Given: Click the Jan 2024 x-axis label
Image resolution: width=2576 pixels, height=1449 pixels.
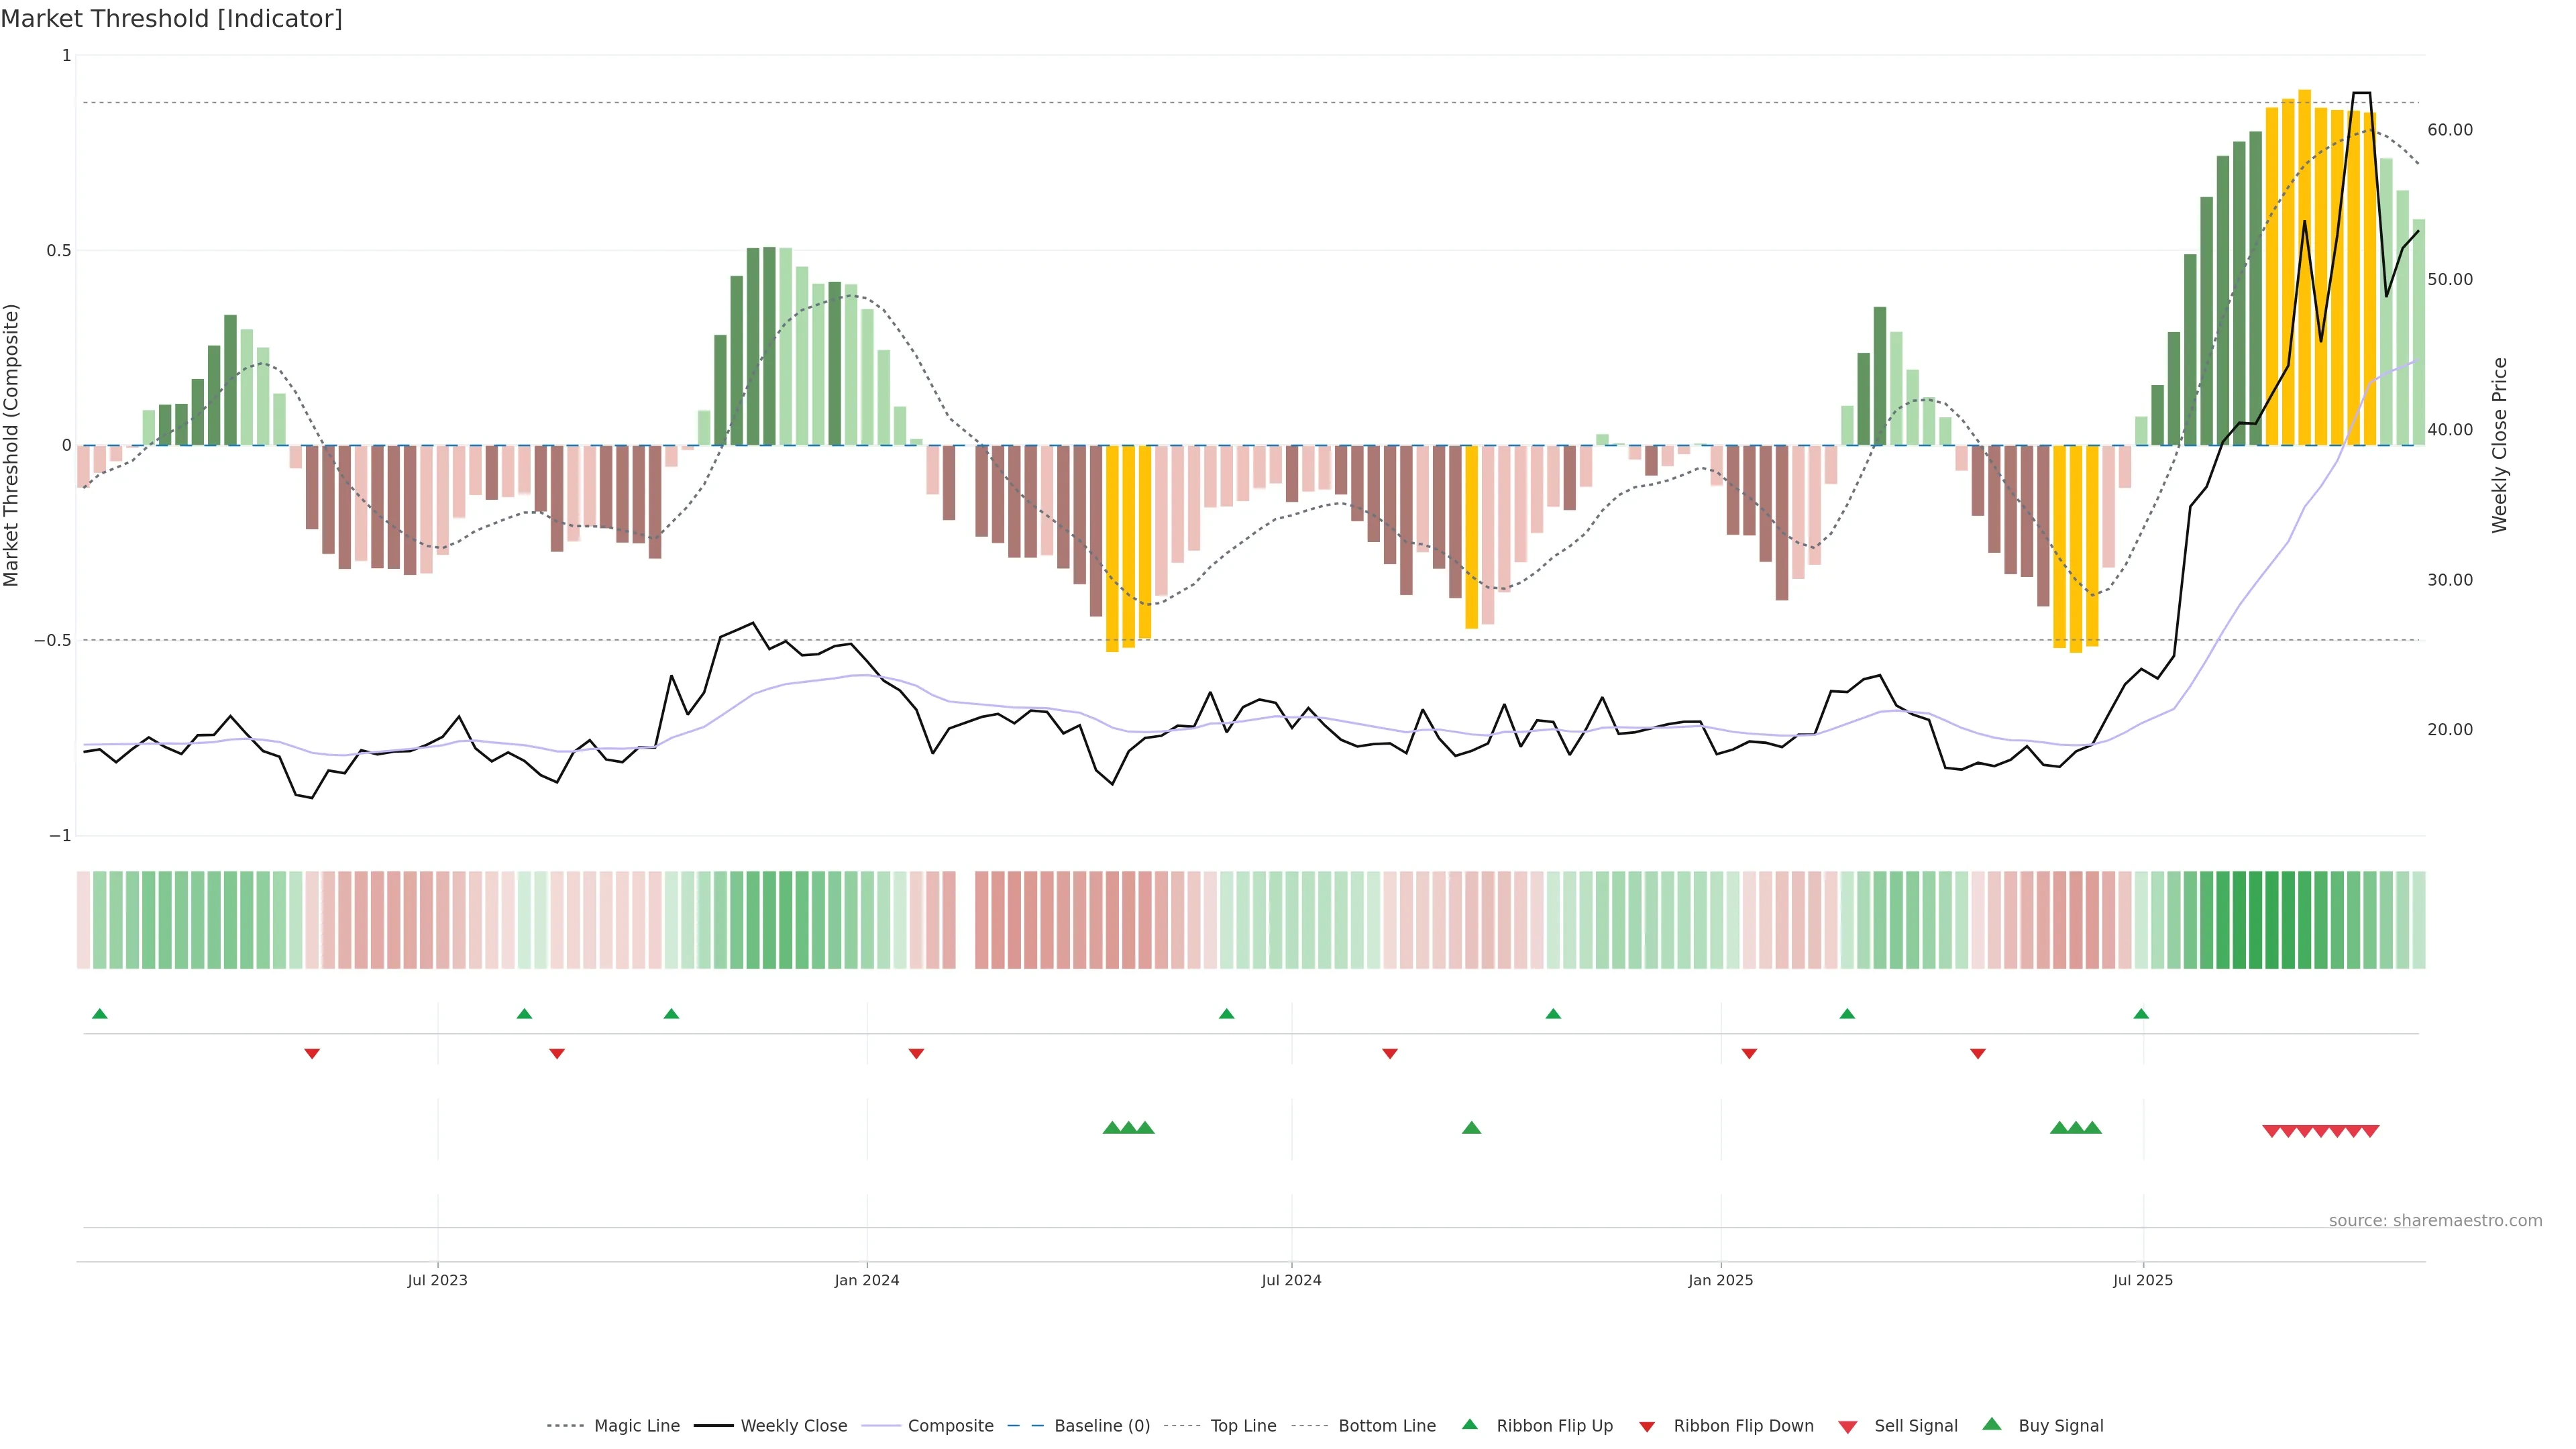Looking at the screenshot, I should click(x=867, y=1280).
